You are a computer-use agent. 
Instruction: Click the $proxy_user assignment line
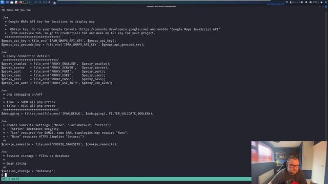[x=53, y=75]
